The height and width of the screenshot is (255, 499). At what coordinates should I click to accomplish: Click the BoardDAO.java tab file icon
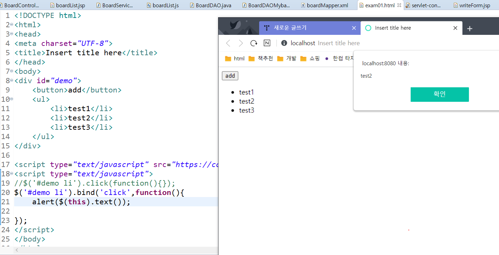(x=193, y=6)
